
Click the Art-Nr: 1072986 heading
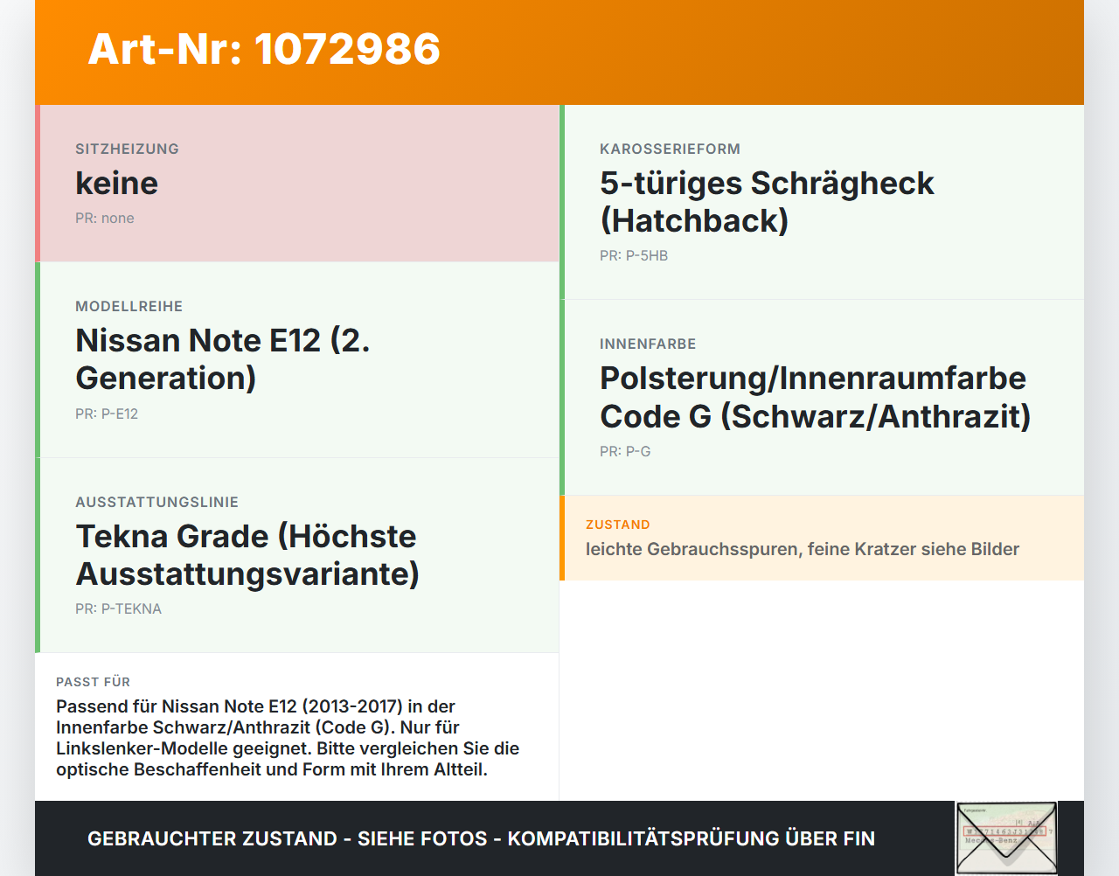tap(264, 49)
